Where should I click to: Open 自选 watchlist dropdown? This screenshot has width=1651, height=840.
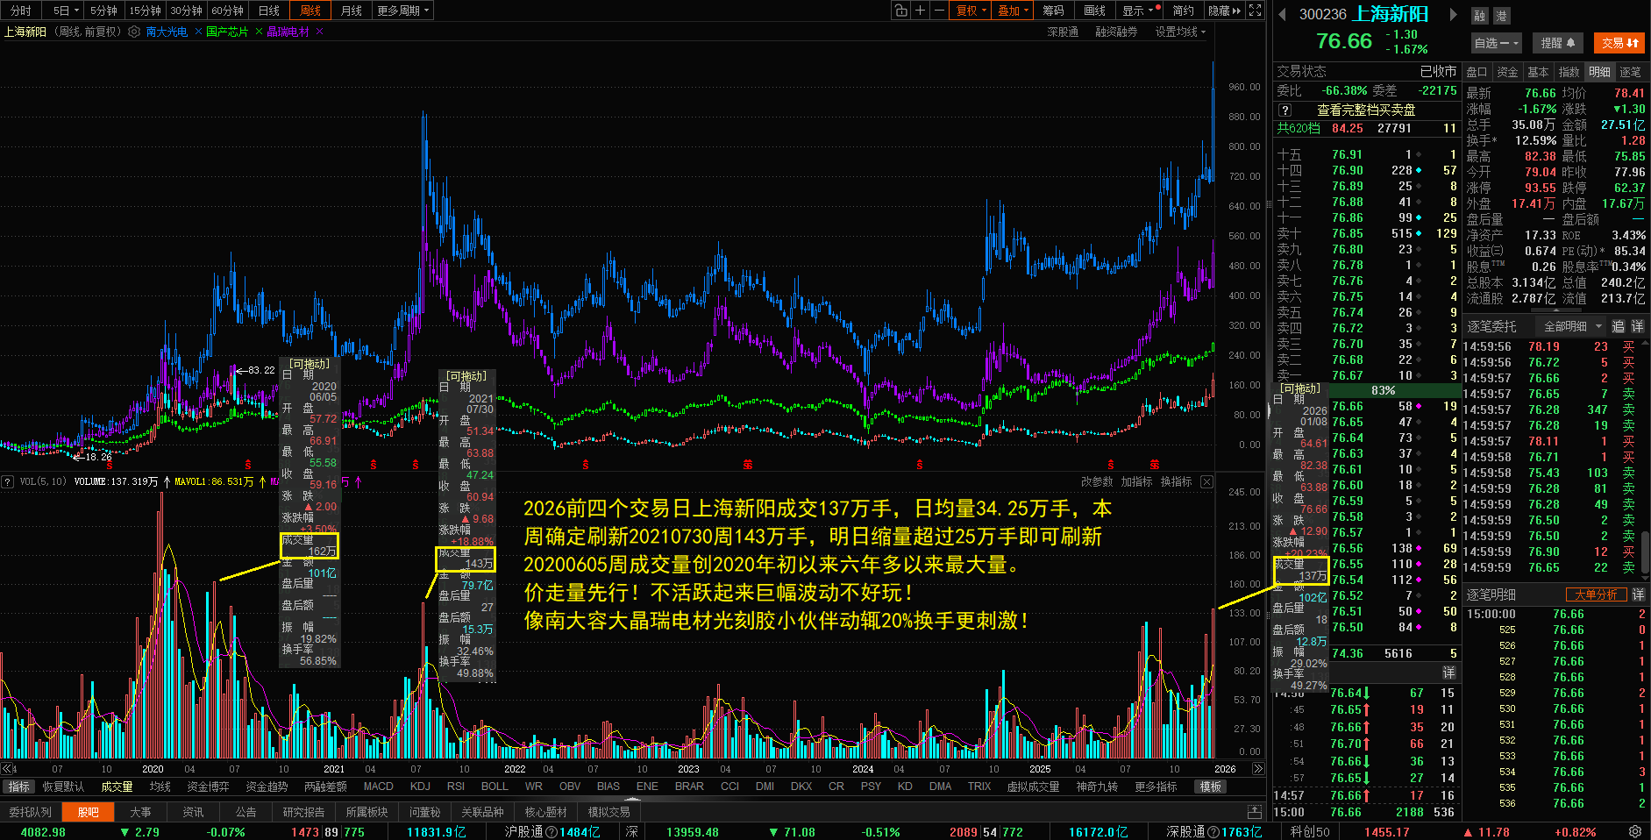coord(1496,42)
